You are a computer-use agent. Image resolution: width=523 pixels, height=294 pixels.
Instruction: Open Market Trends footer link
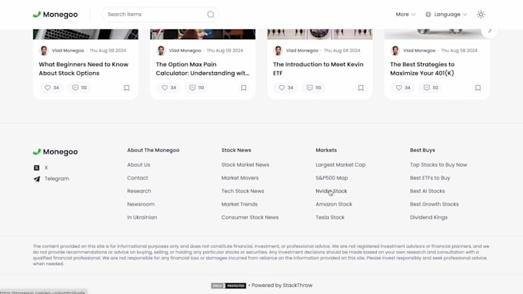pos(239,204)
